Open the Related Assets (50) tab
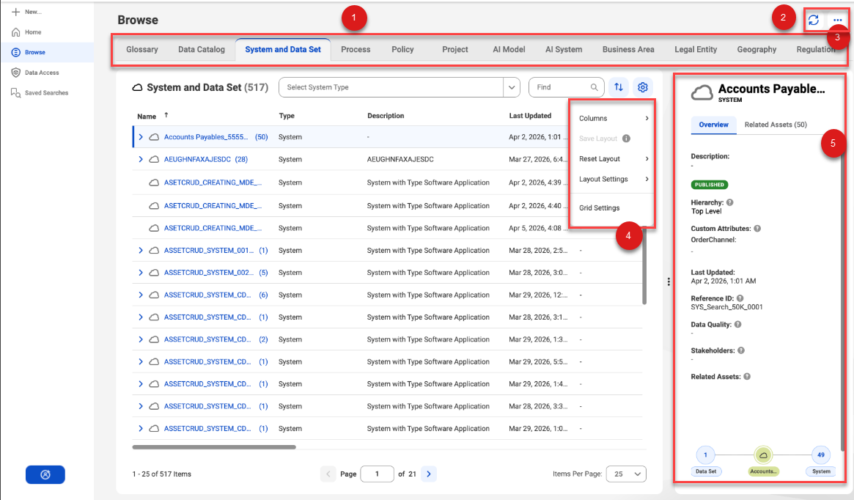 click(x=776, y=125)
